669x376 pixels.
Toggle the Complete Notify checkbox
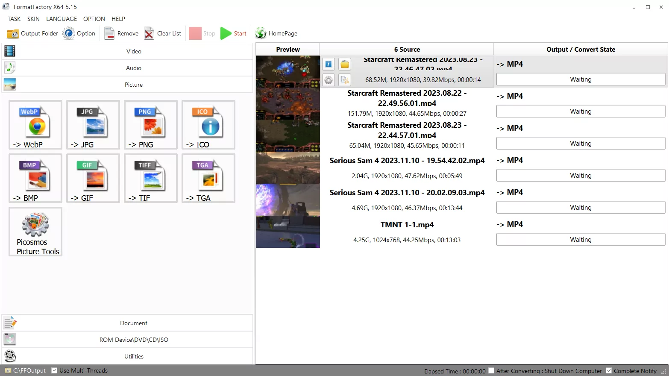click(x=609, y=370)
